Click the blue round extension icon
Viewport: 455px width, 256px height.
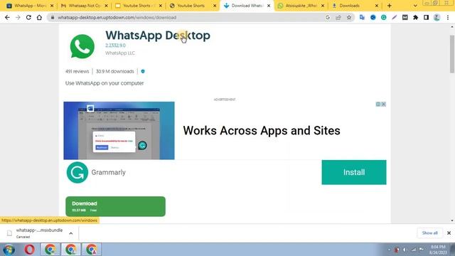(373, 17)
